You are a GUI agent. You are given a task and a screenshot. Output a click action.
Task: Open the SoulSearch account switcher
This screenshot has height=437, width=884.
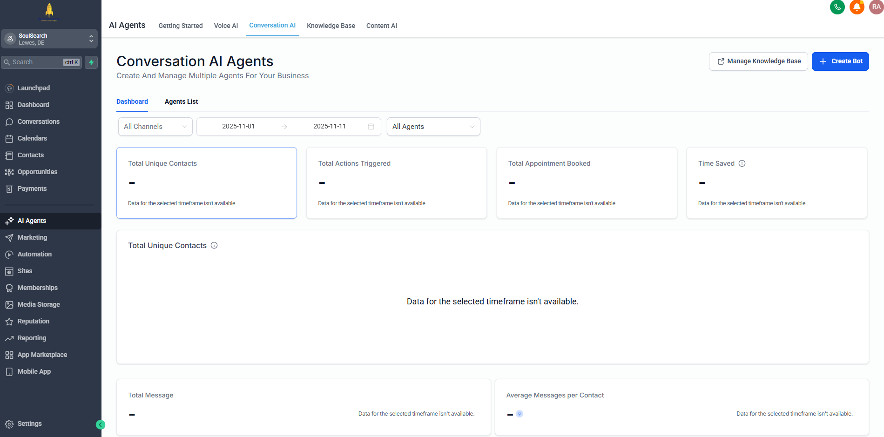[49, 39]
